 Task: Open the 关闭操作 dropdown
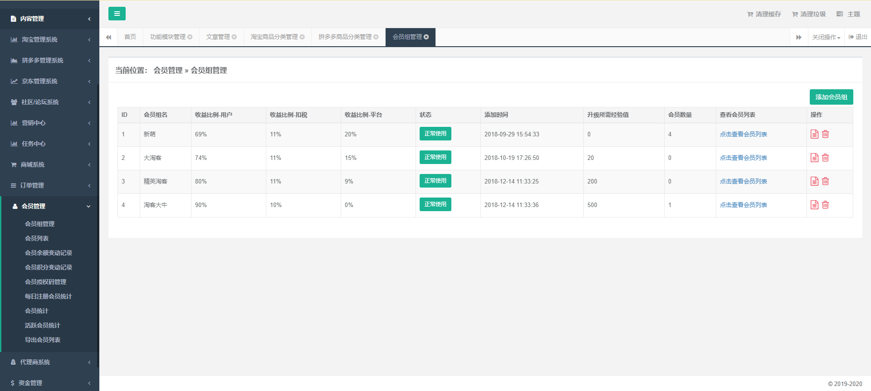[x=826, y=37]
